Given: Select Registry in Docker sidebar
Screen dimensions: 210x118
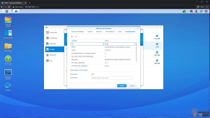Looking at the screenshot, I should (x=55, y=44).
